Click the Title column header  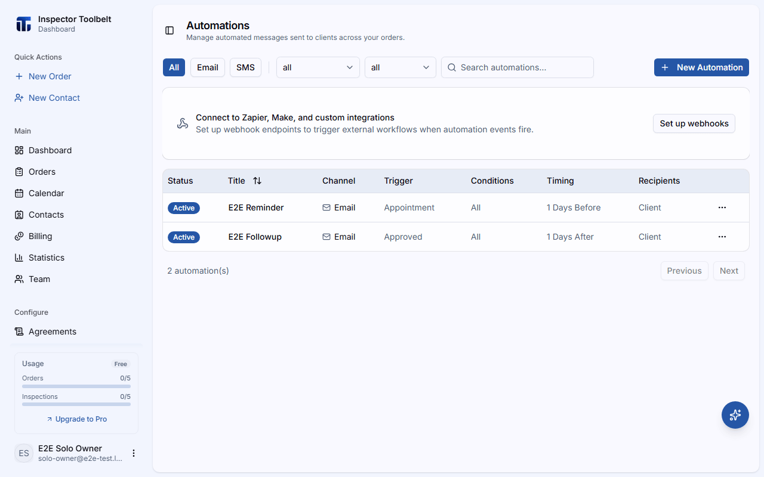click(236, 181)
